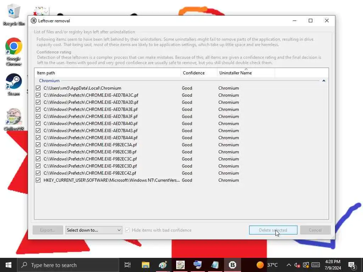Open the ChilloutVR app in the taskbar
Screen dimensions: 363x272
click(180, 265)
